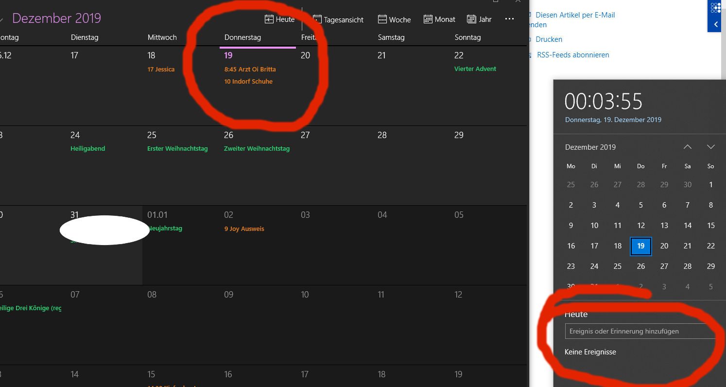Screen dimensions: 726x387
Task: Select day 02.01 Donnerstag cell
Action: click(258, 245)
